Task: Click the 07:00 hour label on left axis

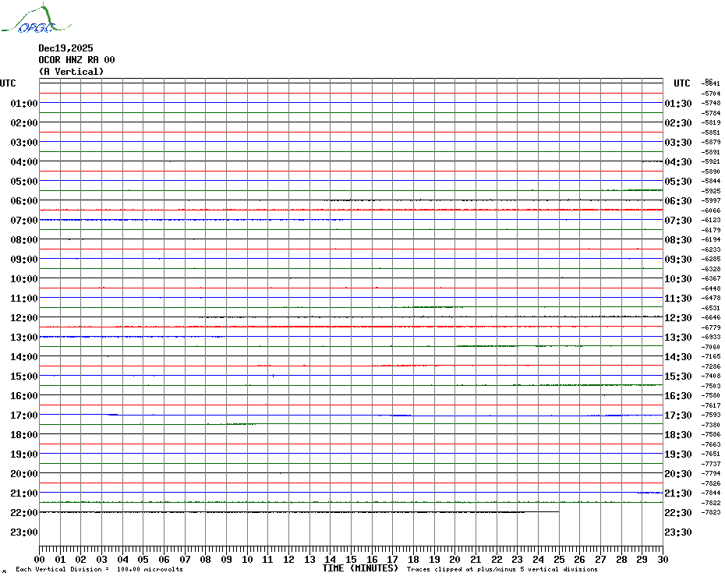Action: (x=24, y=221)
